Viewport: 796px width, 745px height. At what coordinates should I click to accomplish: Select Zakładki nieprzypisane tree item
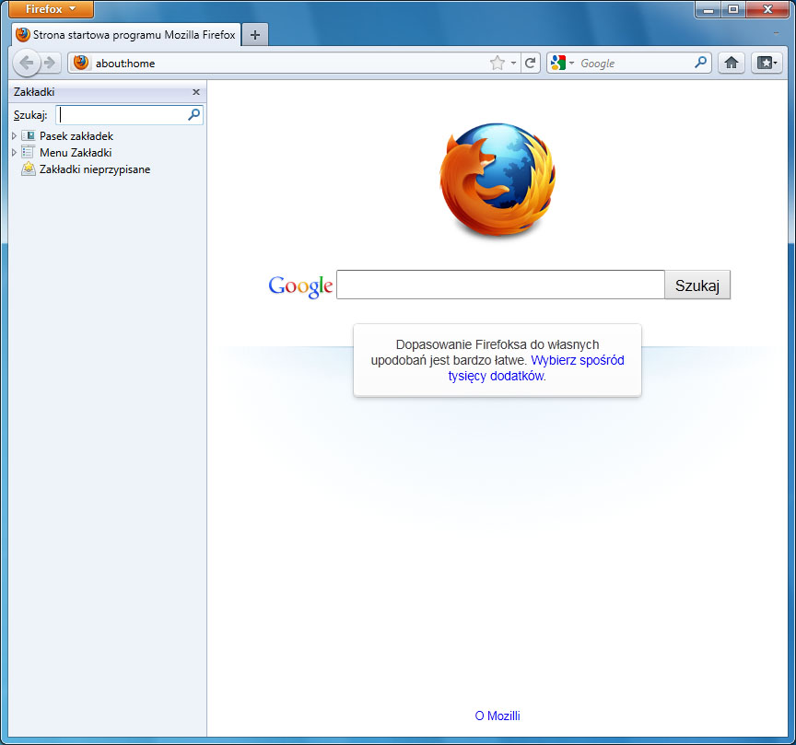pos(95,169)
